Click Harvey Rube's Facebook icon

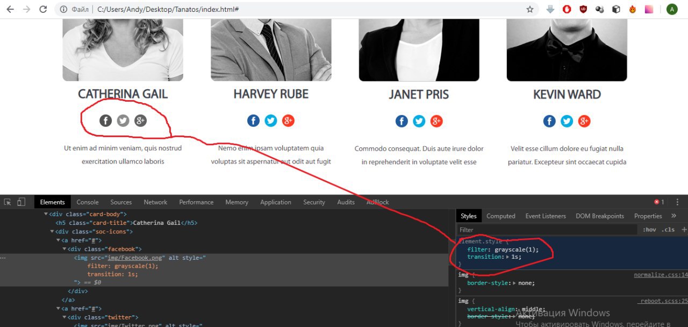pyautogui.click(x=253, y=120)
